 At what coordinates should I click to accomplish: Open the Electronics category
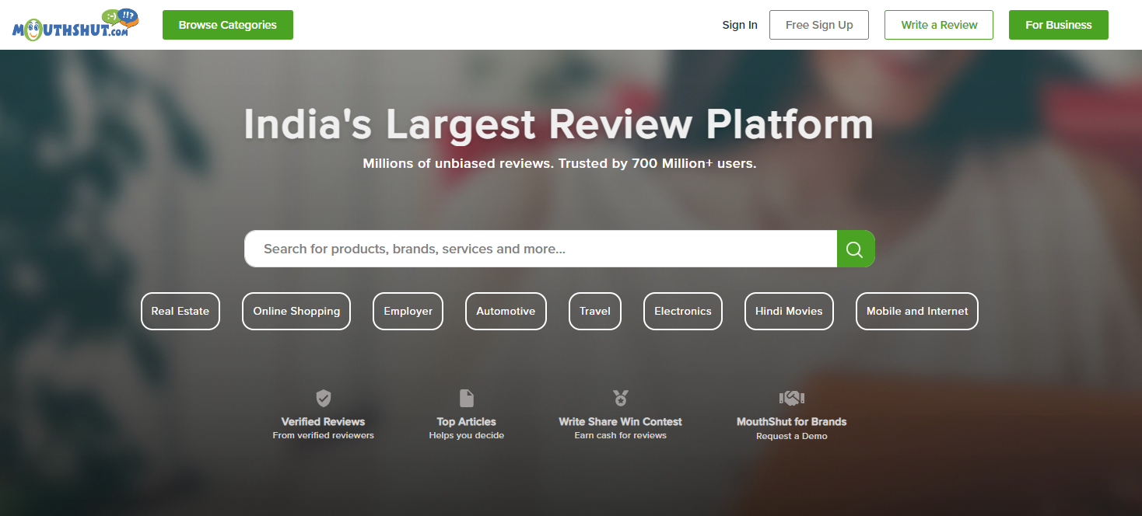click(683, 311)
